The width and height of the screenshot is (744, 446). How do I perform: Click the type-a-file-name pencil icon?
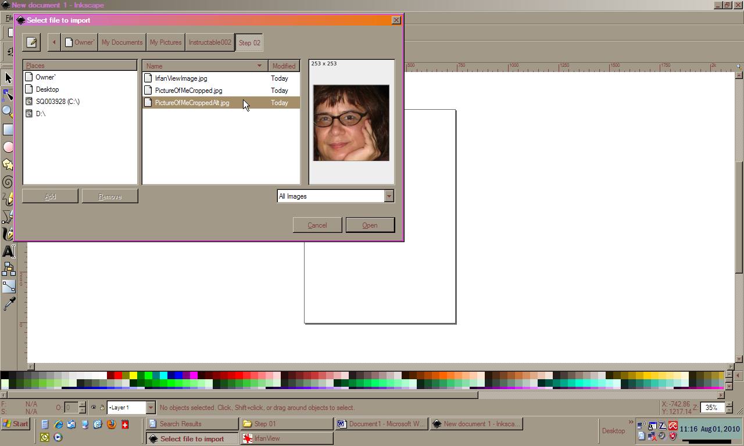click(x=31, y=42)
